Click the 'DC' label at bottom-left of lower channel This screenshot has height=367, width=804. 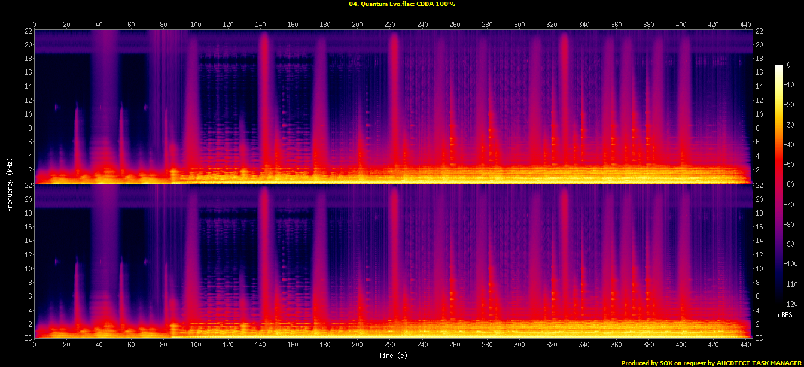28,338
